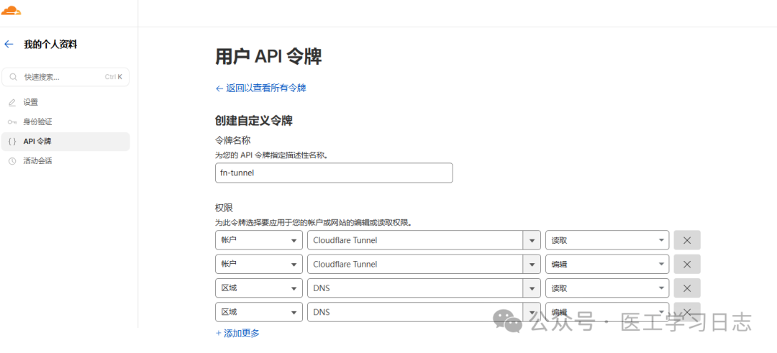Click the pencil icon next to 设置
Image resolution: width=777 pixels, height=353 pixels.
click(x=12, y=103)
